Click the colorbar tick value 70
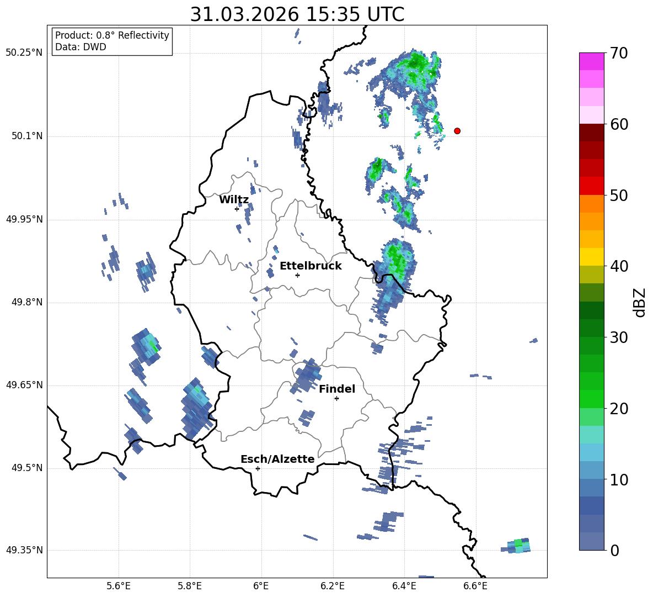This screenshot has width=653, height=597. click(619, 54)
